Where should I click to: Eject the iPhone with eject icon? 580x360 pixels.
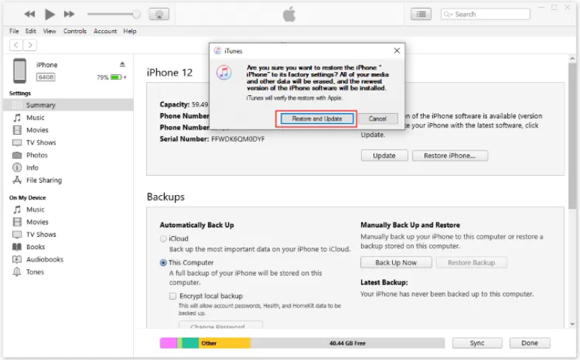pos(122,64)
